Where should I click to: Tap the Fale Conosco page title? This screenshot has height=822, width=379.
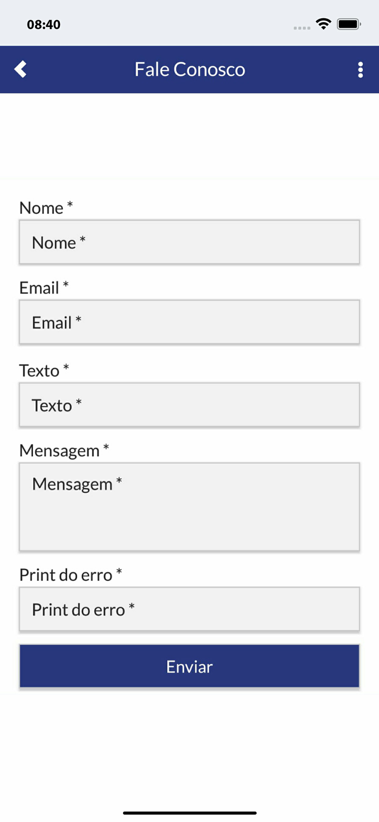(189, 69)
